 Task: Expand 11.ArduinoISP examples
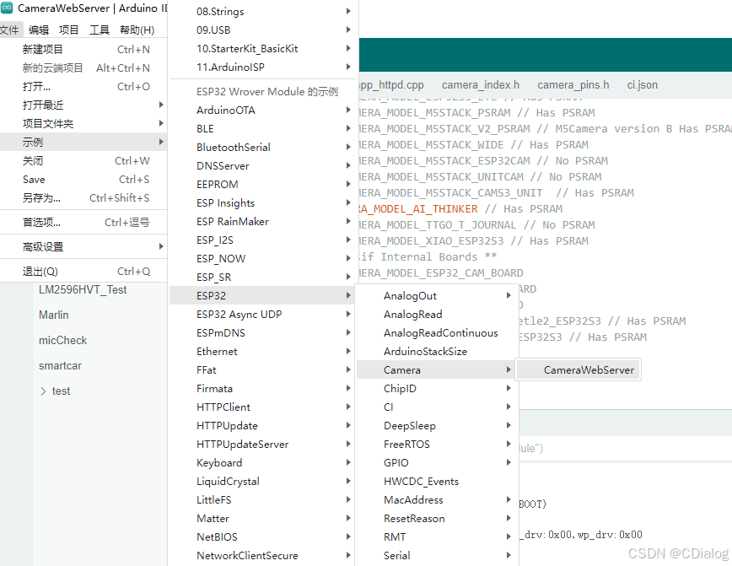coord(264,67)
